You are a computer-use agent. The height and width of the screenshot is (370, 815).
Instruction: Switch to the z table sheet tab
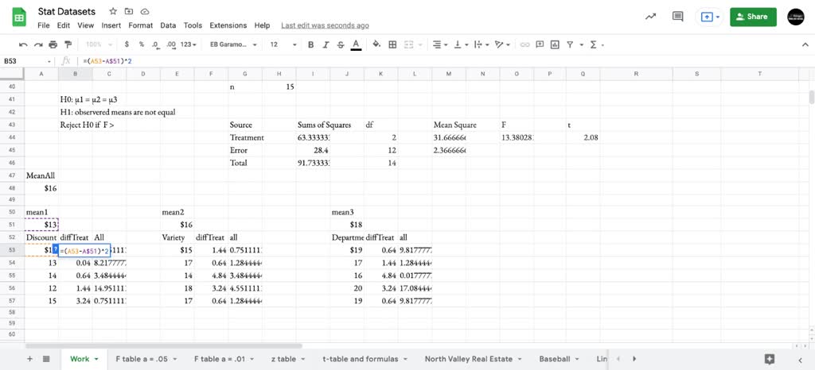pyautogui.click(x=283, y=359)
